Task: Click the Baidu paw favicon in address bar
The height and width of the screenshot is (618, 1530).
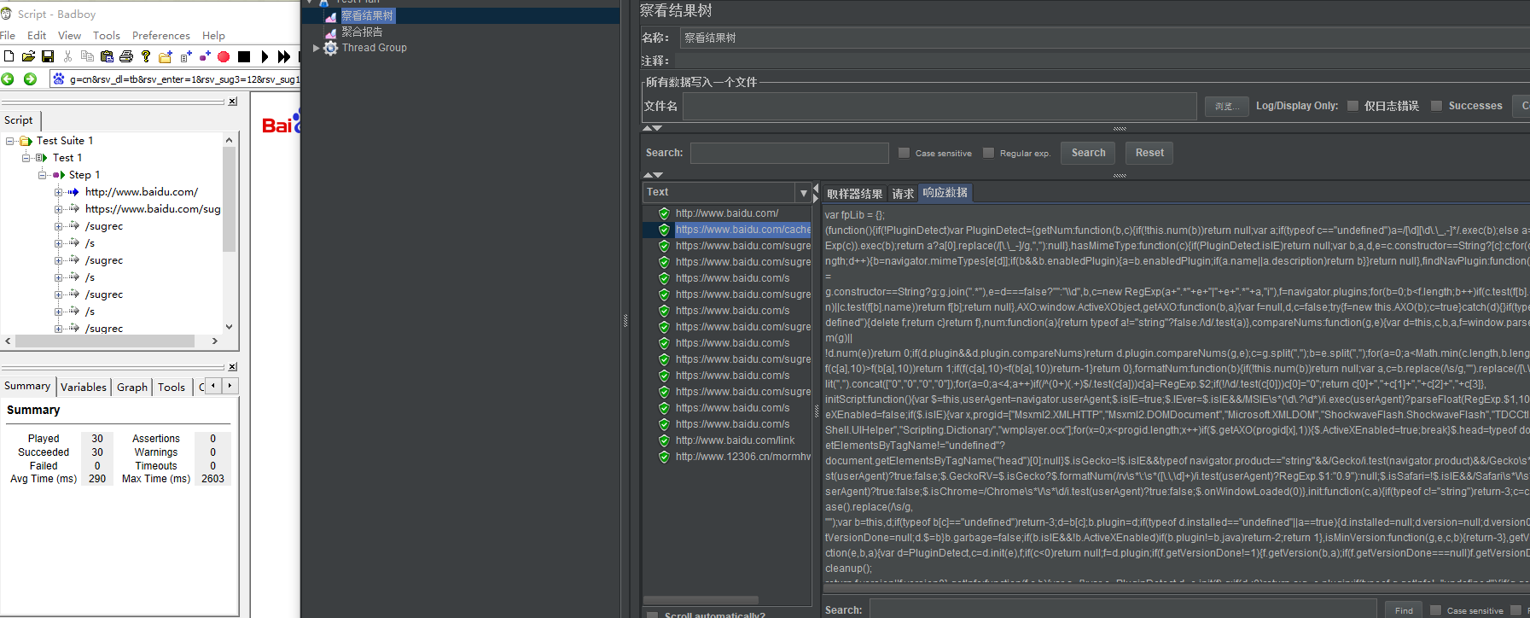Action: pos(59,79)
